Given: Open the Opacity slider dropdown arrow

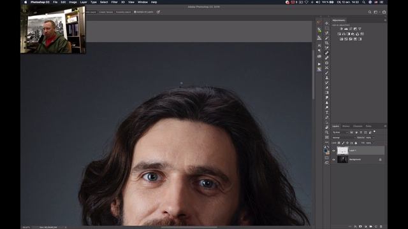Looking at the screenshot, I should click(x=374, y=137).
